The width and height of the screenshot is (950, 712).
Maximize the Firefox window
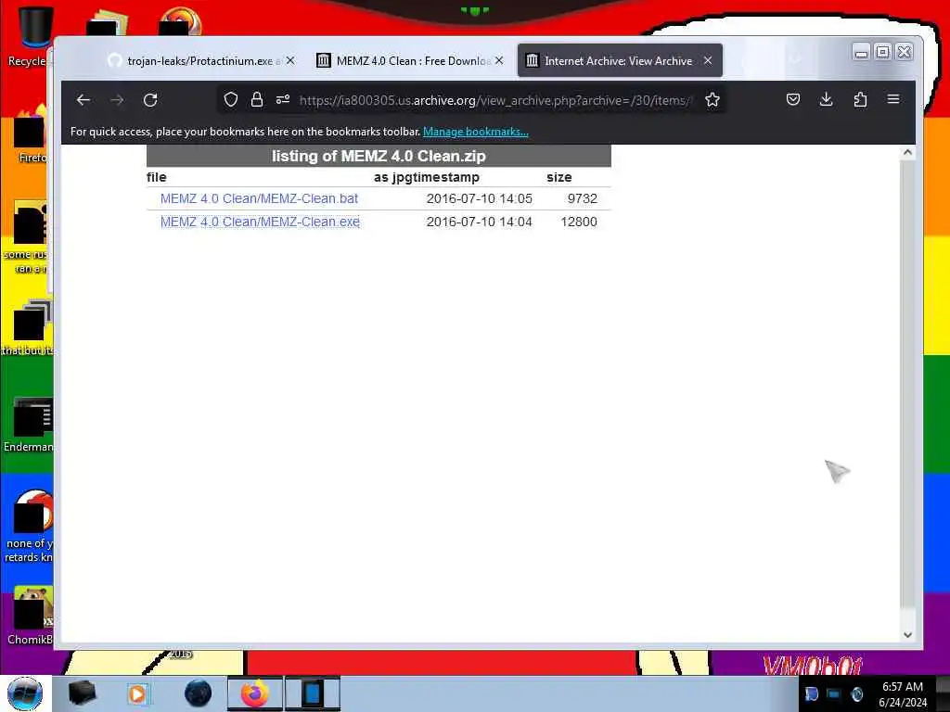click(883, 52)
